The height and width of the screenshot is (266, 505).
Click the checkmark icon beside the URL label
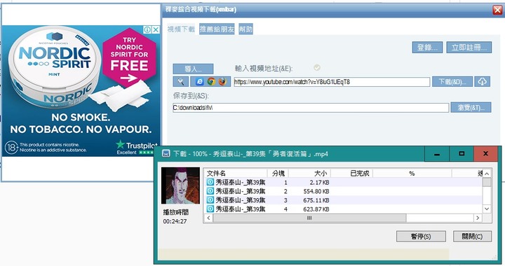317,67
